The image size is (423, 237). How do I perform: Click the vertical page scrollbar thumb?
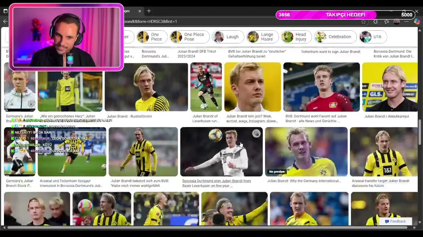coord(420,132)
